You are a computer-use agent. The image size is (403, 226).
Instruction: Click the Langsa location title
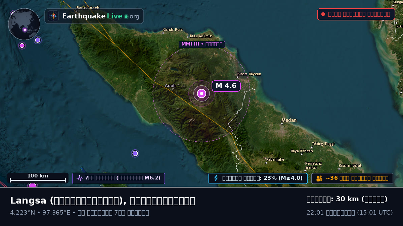(x=102, y=201)
